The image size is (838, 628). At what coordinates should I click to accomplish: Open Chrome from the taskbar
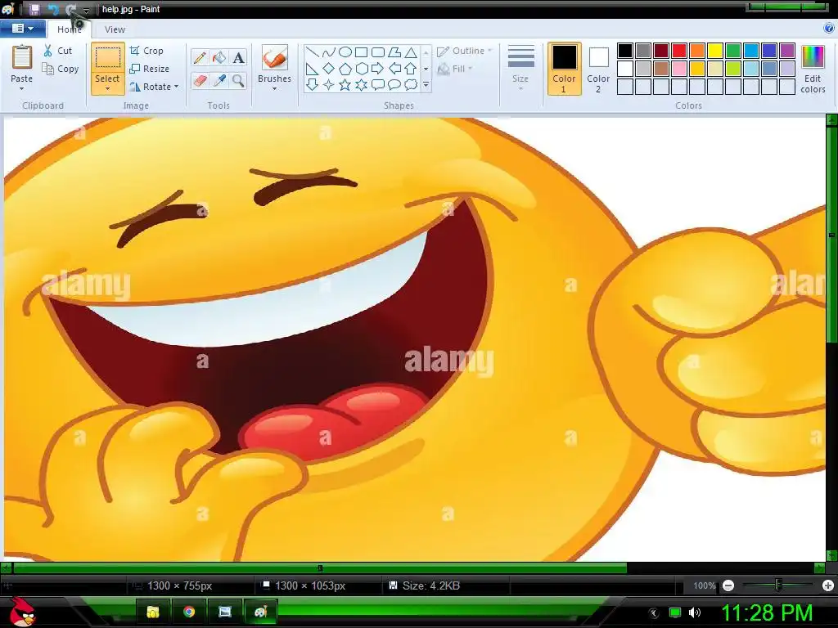point(189,612)
